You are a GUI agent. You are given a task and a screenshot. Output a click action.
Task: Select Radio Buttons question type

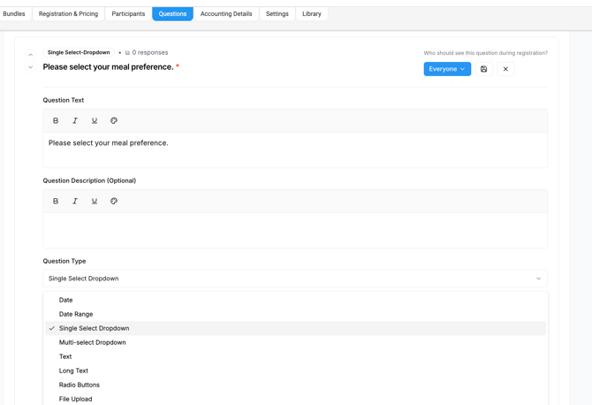click(80, 385)
